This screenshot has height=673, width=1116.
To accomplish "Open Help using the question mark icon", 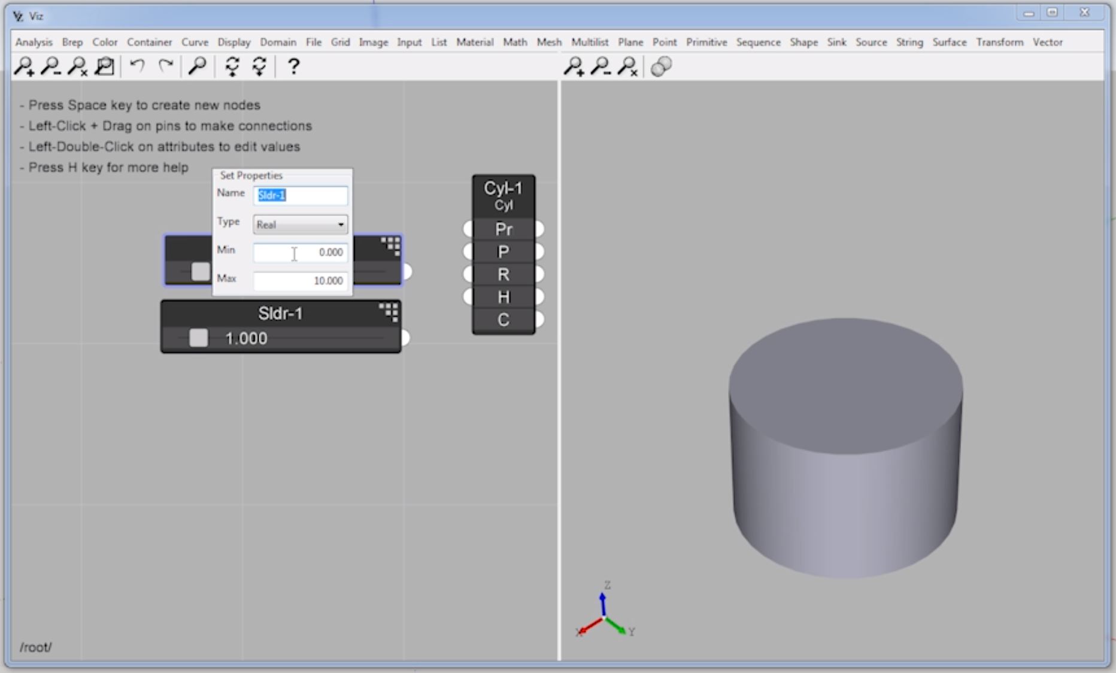I will 293,66.
